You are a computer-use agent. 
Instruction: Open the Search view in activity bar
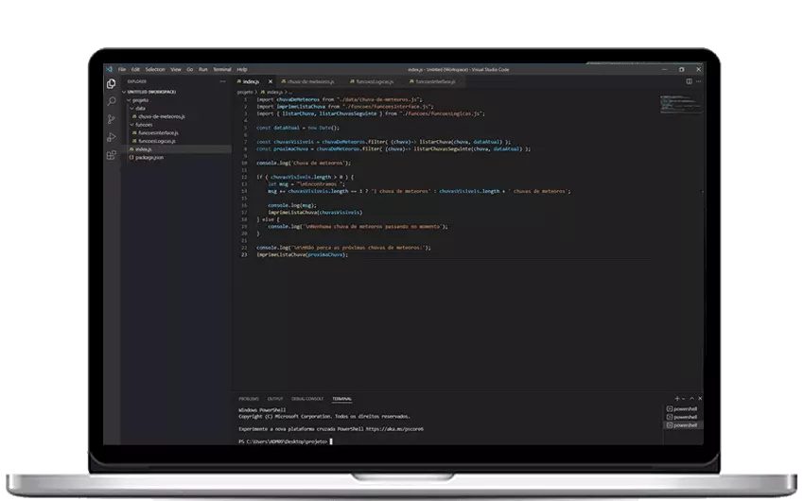[x=112, y=101]
